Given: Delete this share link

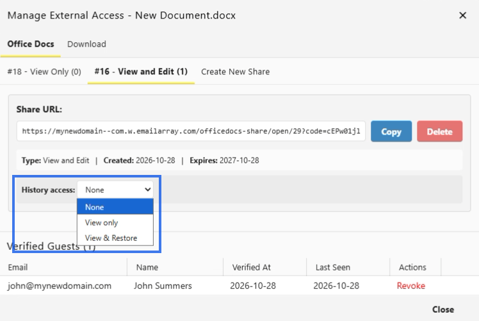Looking at the screenshot, I should point(439,131).
